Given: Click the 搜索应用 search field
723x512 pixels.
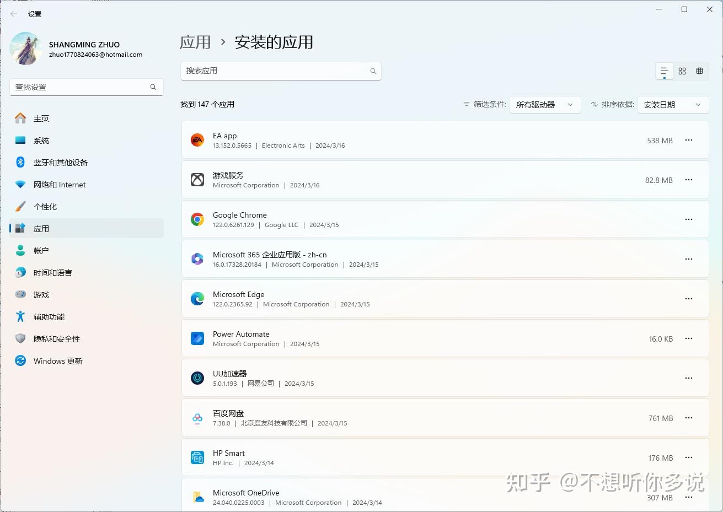Looking at the screenshot, I should pyautogui.click(x=281, y=71).
